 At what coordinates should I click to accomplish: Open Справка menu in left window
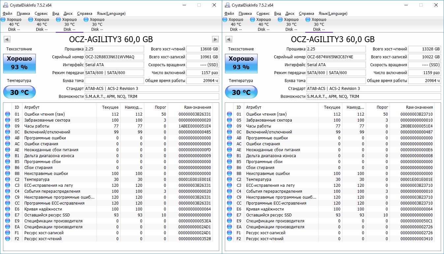point(85,14)
